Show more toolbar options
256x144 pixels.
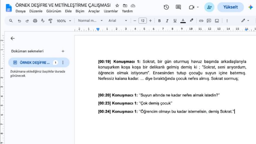pyautogui.click(x=227, y=21)
